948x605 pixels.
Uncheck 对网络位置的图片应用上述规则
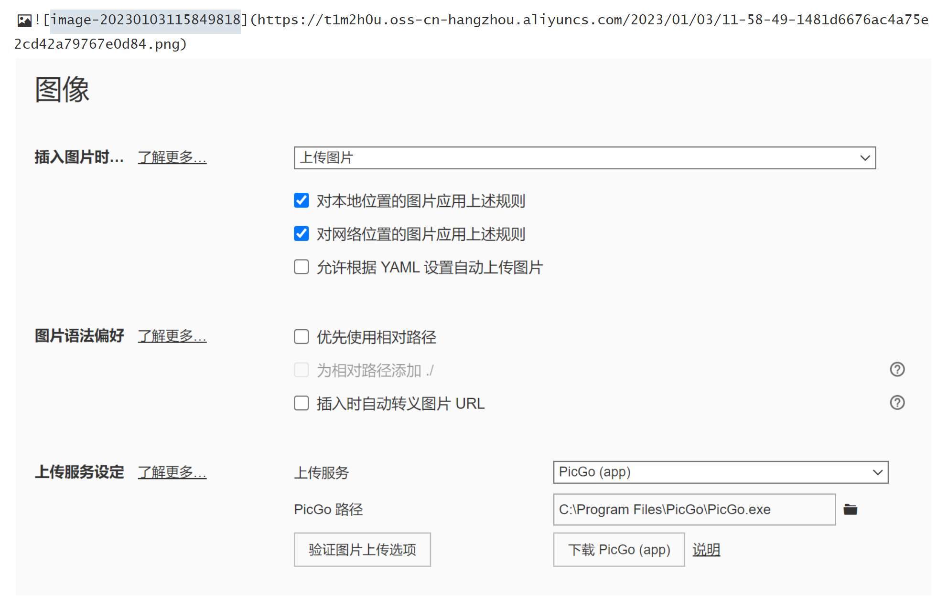(302, 234)
